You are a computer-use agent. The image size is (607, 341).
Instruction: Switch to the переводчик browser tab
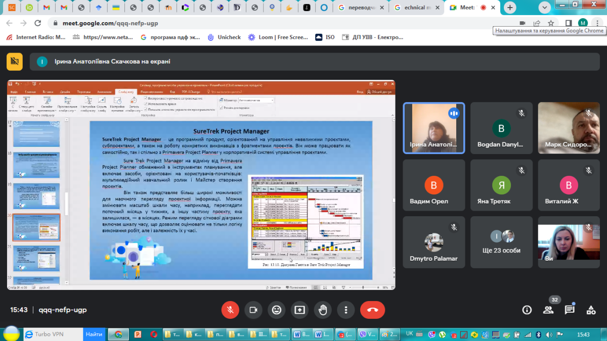[x=362, y=8]
